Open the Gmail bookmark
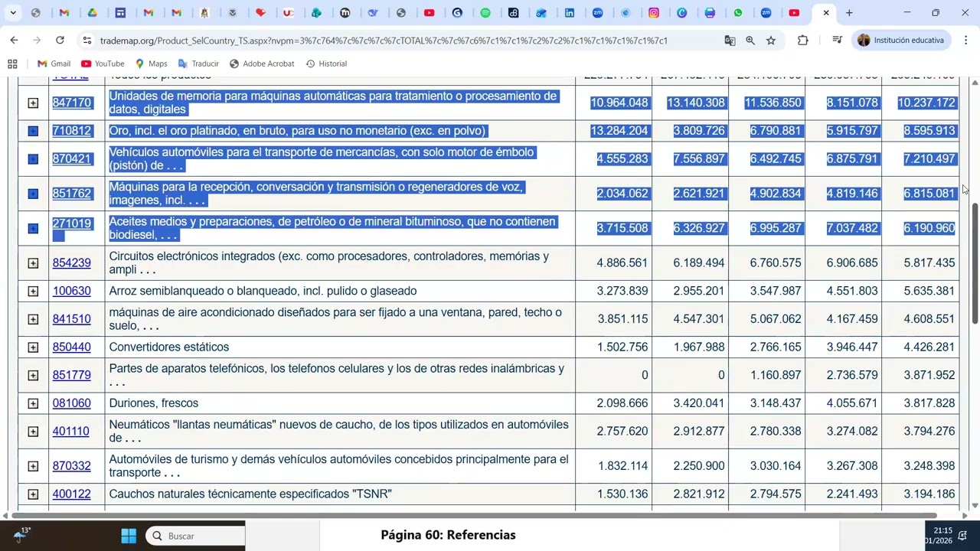The image size is (980, 551). pos(54,64)
